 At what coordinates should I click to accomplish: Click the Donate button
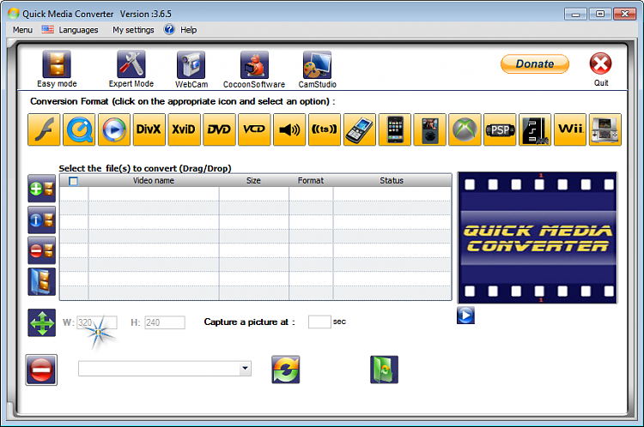pyautogui.click(x=535, y=64)
